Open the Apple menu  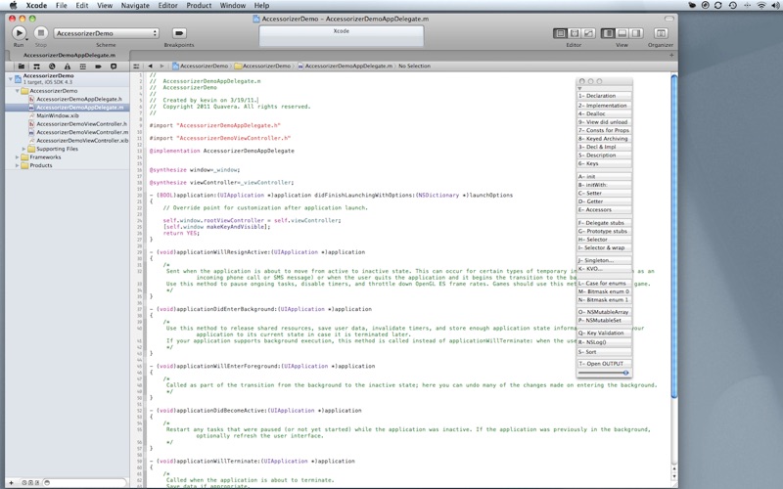pyautogui.click(x=14, y=5)
